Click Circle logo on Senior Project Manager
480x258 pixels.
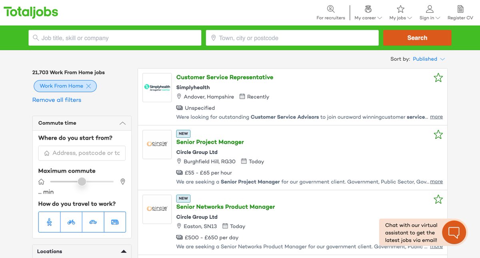click(x=157, y=144)
